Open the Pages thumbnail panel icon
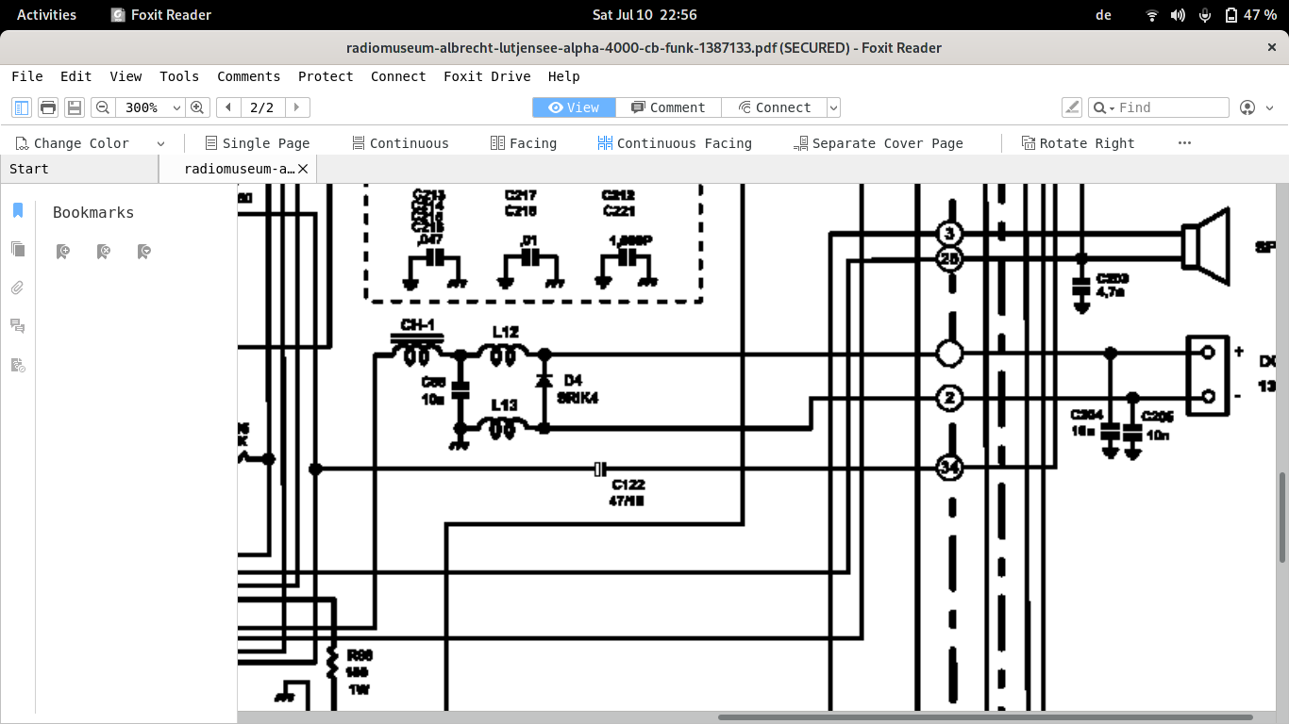This screenshot has height=724, width=1289. tap(17, 249)
